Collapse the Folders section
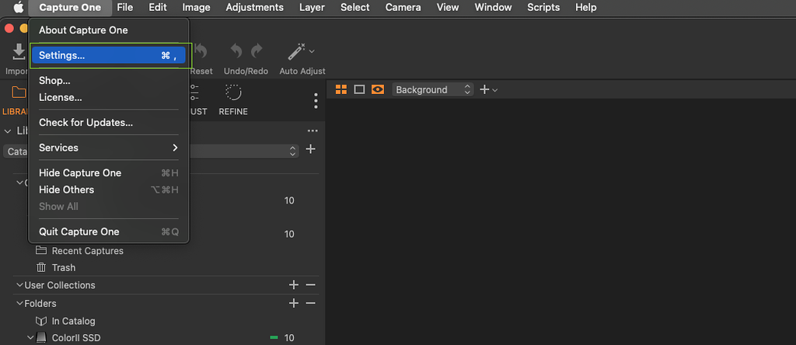796x345 pixels. tap(19, 303)
